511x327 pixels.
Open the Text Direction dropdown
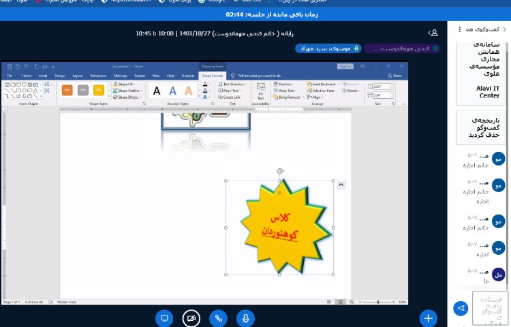tap(233, 84)
